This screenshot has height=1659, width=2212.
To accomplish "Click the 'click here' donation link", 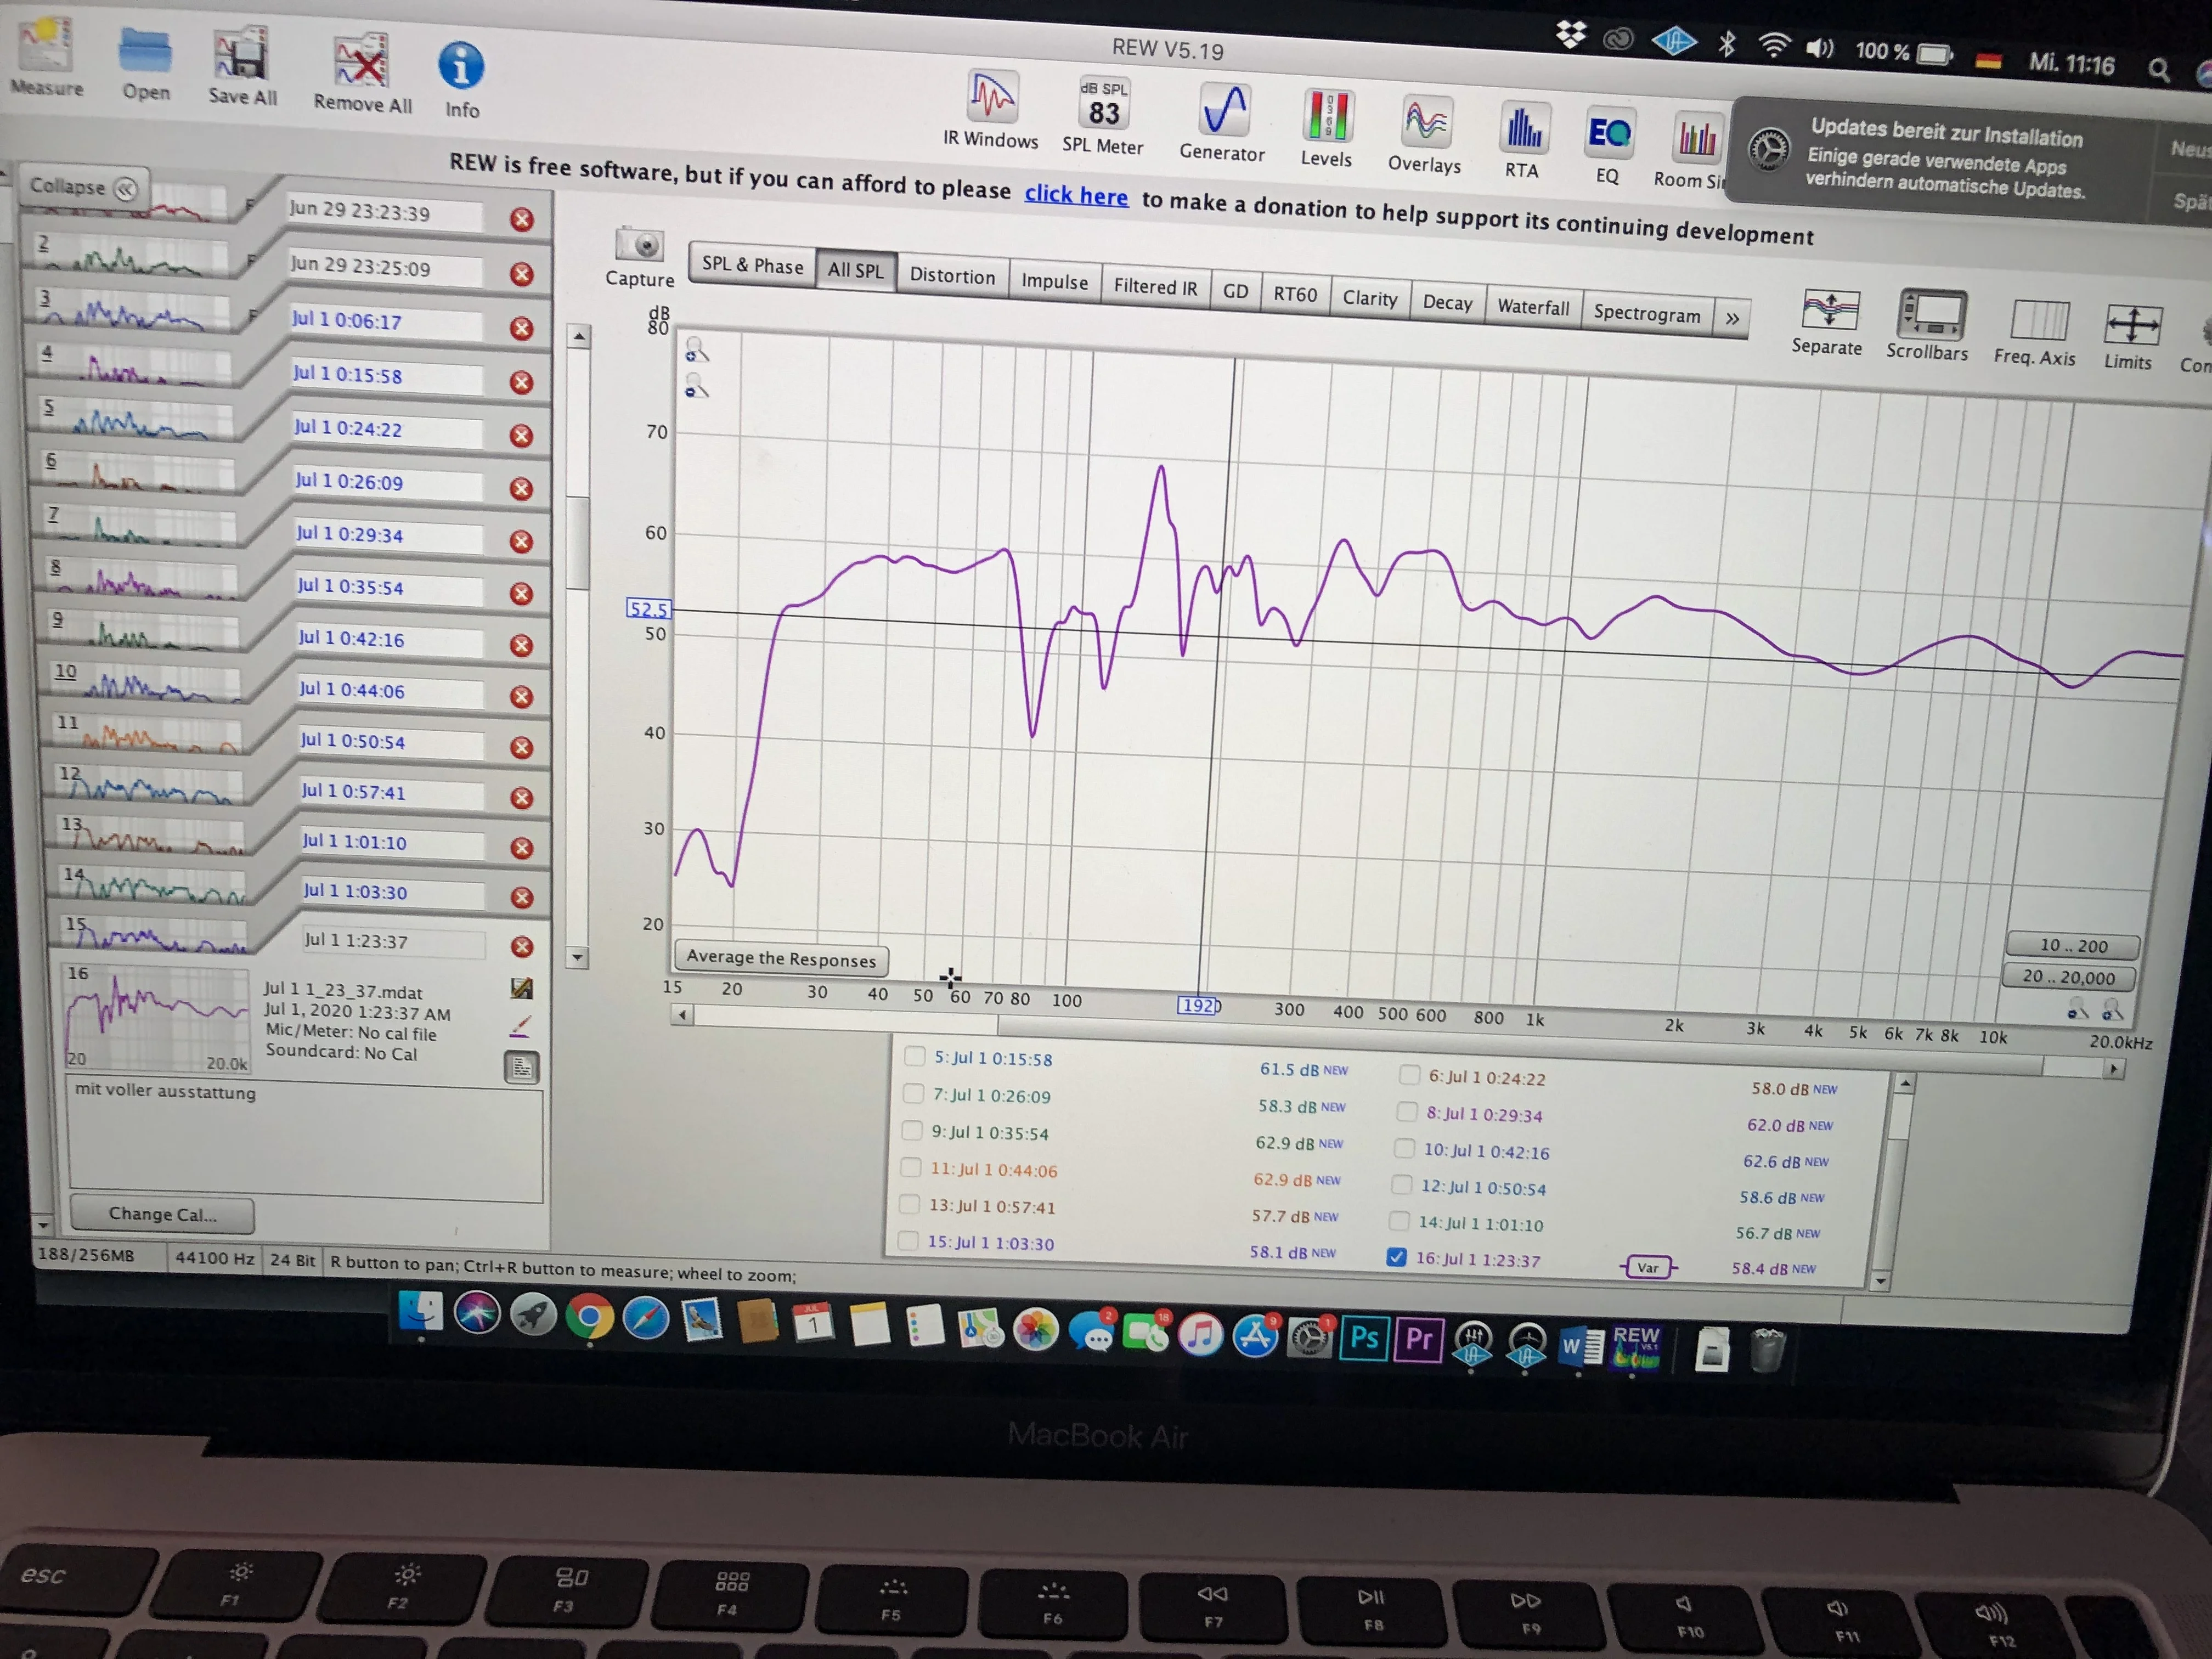I will pyautogui.click(x=1076, y=194).
